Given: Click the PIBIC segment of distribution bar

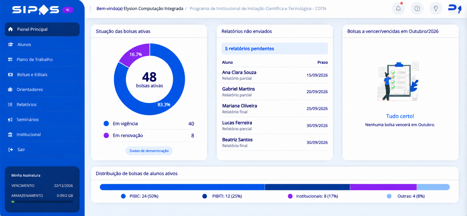Looking at the screenshot, I should coord(182,187).
